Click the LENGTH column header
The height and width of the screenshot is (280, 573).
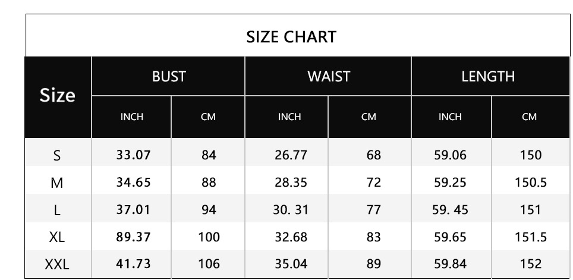[x=488, y=77]
